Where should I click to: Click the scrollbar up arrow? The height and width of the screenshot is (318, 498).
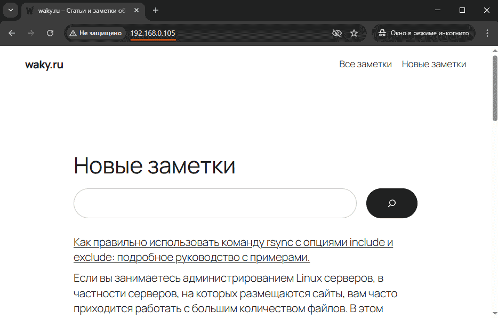[495, 50]
